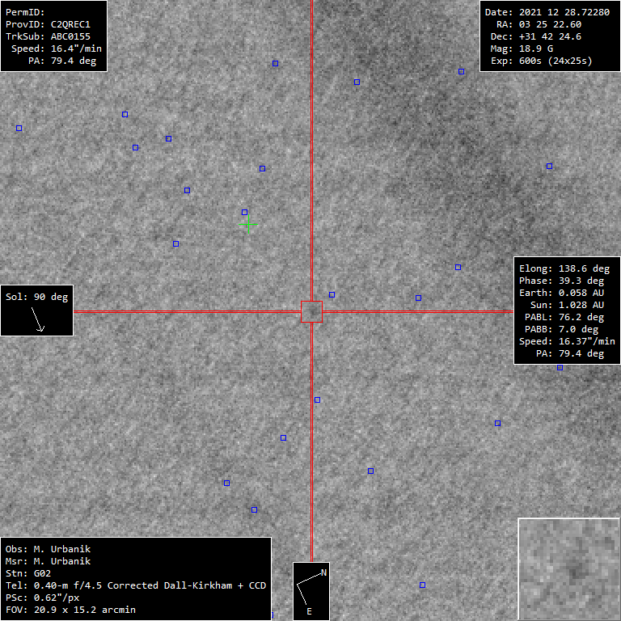Click the Msr M. Urbanik line
The width and height of the screenshot is (621, 621).
(48, 561)
